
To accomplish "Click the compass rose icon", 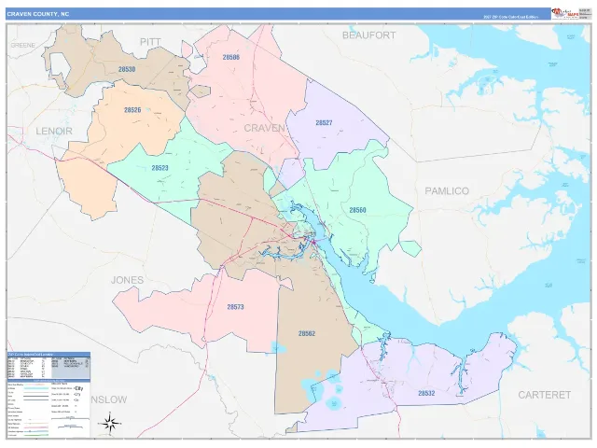I will [110, 423].
